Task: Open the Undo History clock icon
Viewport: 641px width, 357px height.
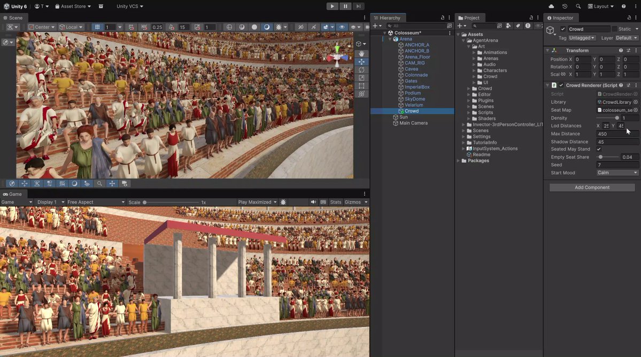Action: pyautogui.click(x=565, y=6)
